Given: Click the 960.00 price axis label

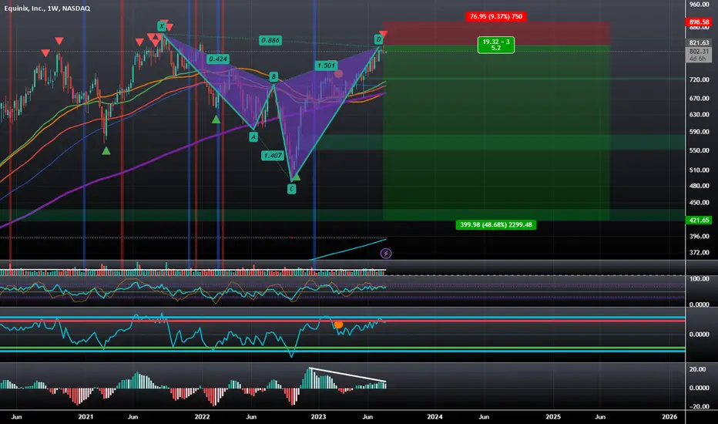Looking at the screenshot, I should [700, 4].
